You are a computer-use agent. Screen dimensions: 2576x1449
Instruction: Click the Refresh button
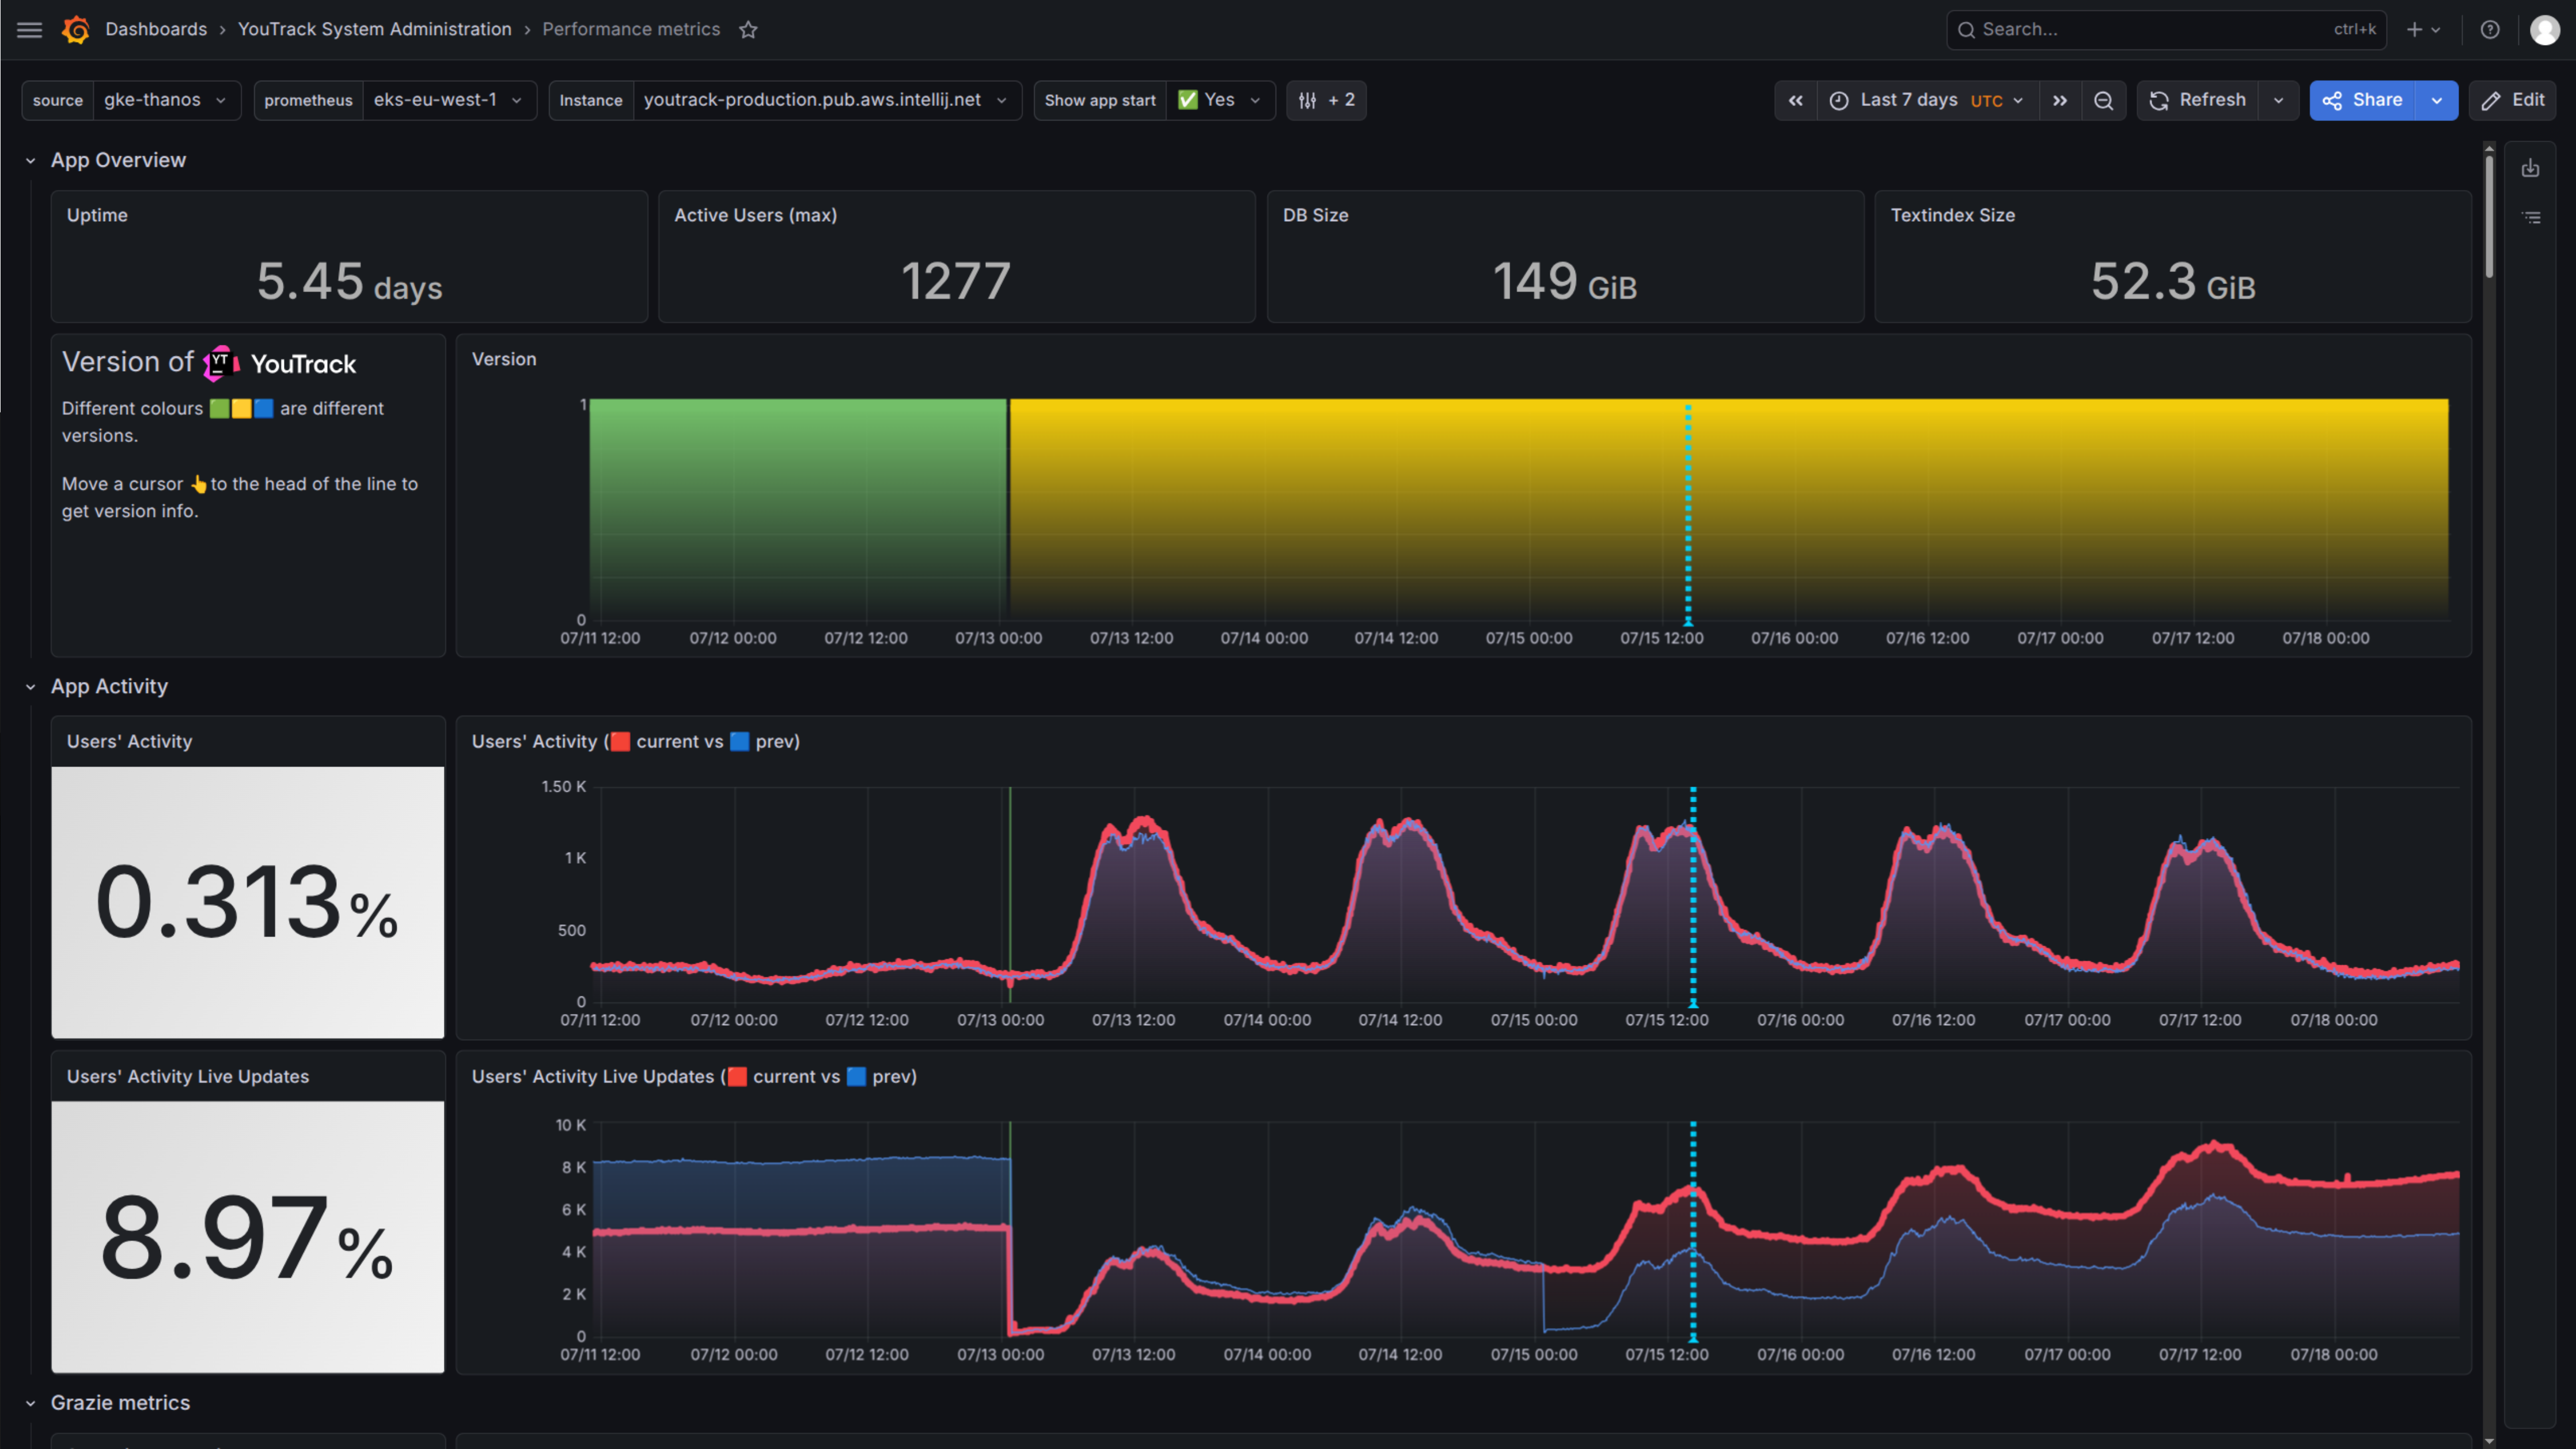pyautogui.click(x=2198, y=100)
